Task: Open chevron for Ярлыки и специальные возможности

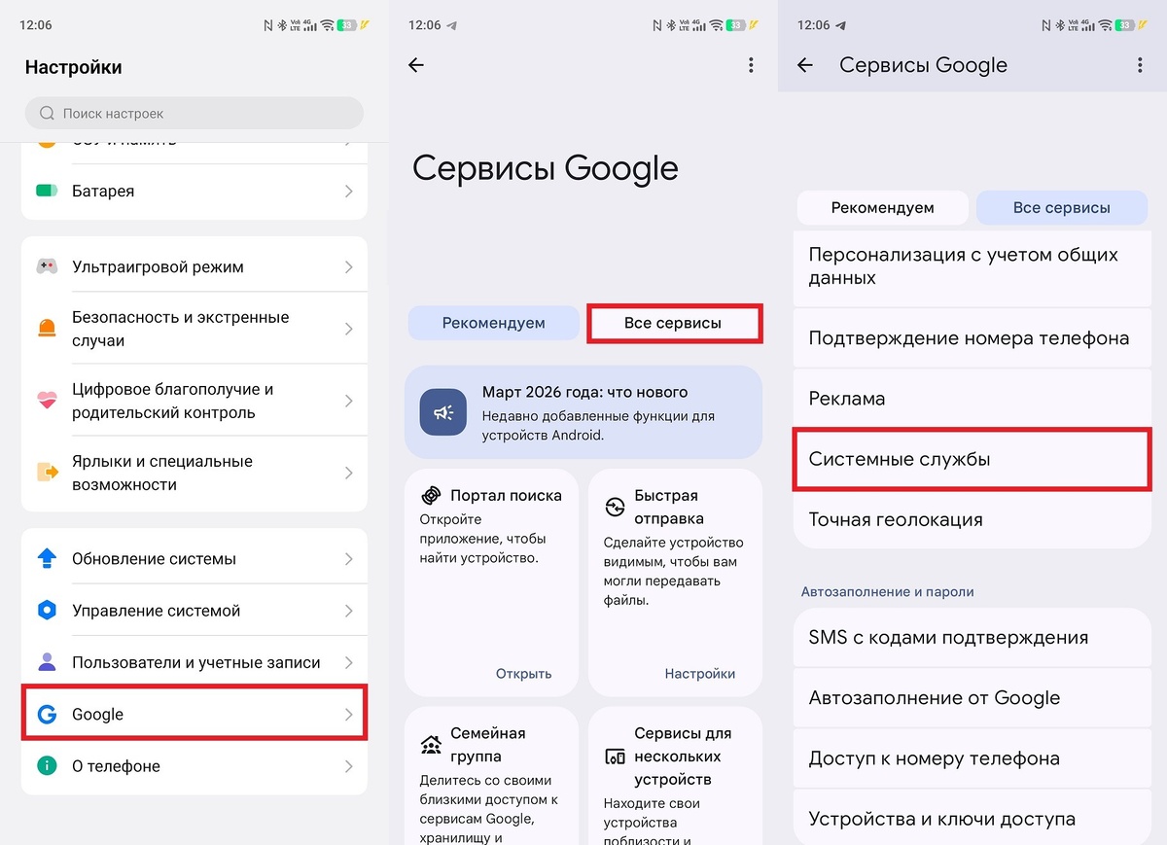Action: [348, 473]
